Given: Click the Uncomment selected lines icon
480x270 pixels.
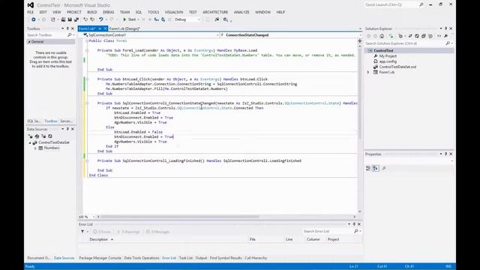Looking at the screenshot, I should pyautogui.click(x=92, y=19).
